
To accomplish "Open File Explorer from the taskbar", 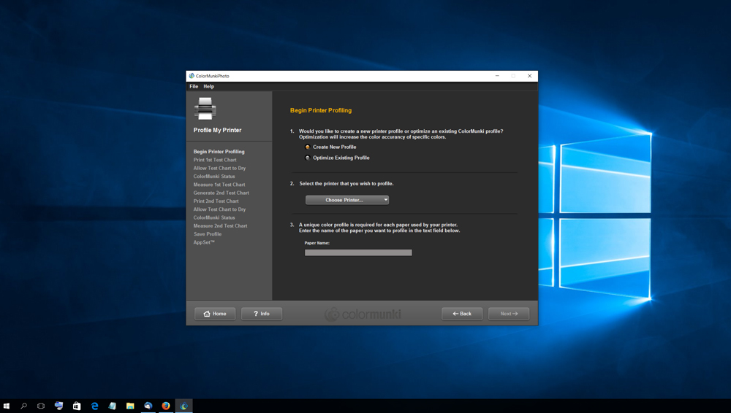I will (130, 406).
